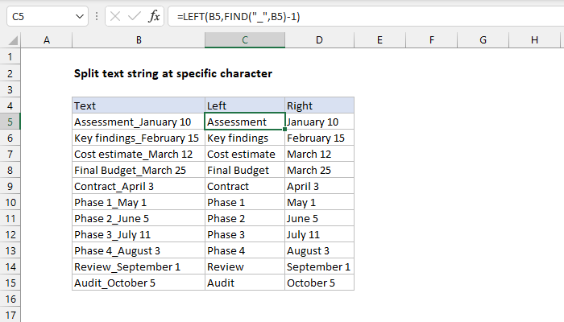The image size is (564, 322).
Task: Select the Right header cell
Action: click(319, 105)
